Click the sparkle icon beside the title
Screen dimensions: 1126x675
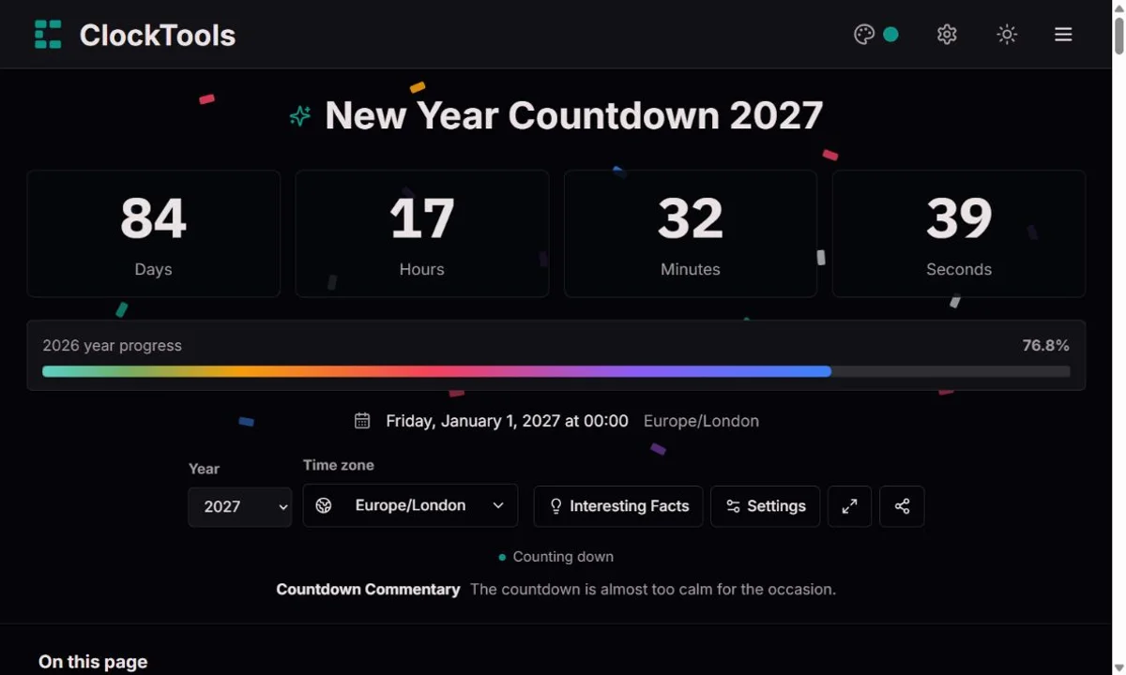coord(300,116)
